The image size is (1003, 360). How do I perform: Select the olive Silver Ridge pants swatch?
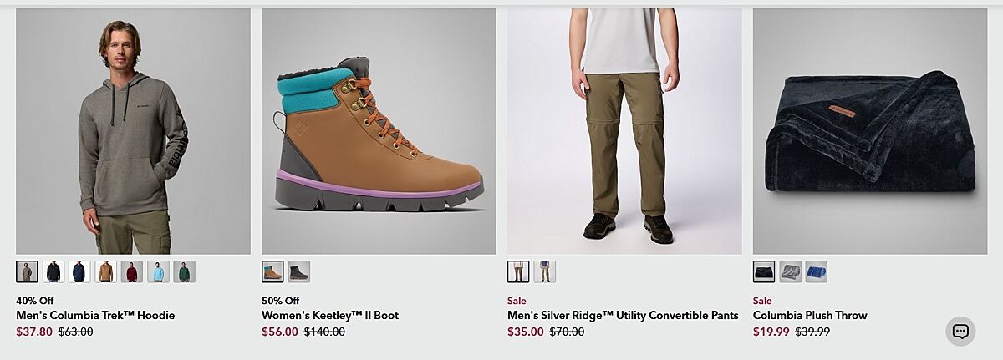pos(518,271)
